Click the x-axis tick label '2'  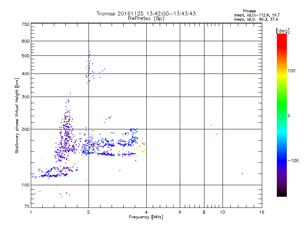click(89, 212)
